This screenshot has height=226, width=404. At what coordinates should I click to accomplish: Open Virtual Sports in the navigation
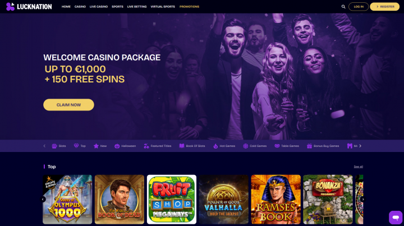tap(163, 7)
